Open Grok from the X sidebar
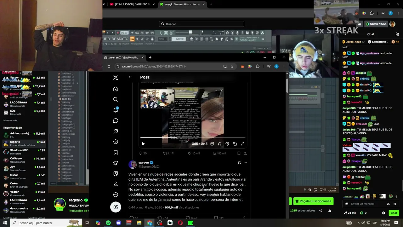The height and width of the screenshot is (227, 403). [116, 131]
